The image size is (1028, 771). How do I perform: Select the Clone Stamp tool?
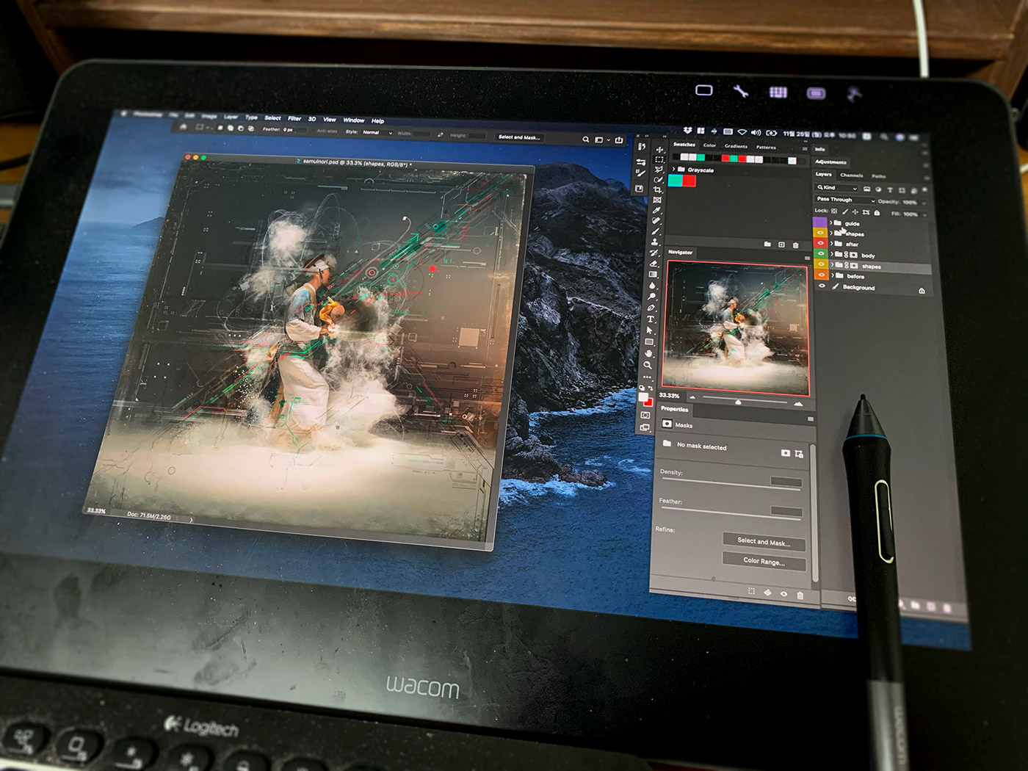point(655,242)
